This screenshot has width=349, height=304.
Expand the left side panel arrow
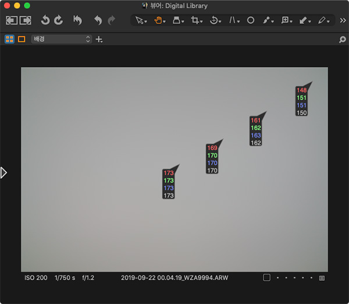pyautogui.click(x=3, y=172)
